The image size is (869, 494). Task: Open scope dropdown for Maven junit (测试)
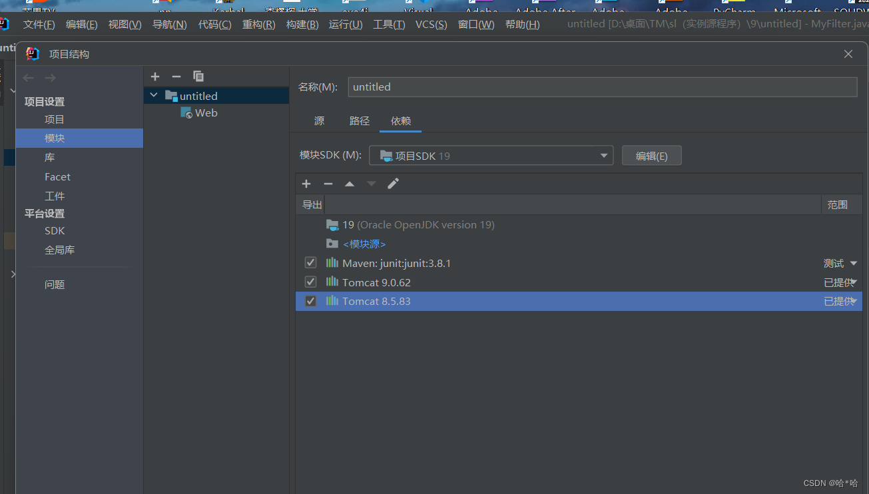[x=854, y=264]
